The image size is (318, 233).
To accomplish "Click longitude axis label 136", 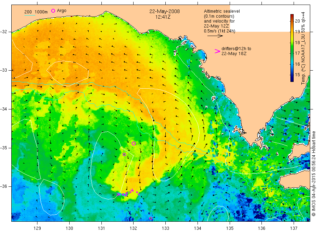I will pos(261,228).
